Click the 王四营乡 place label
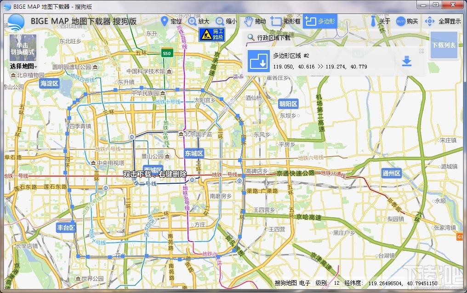The width and height of the screenshot is (467, 293). 264,210
